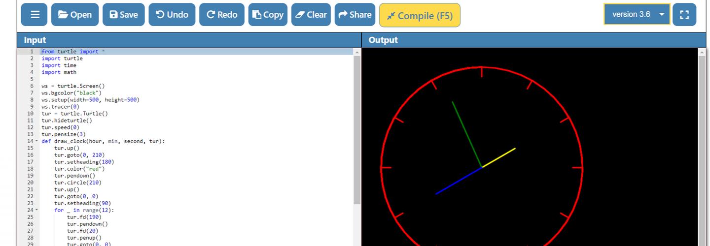Clear the editor with the eraser button
Viewport: 710px width, 246px height.
click(x=311, y=15)
